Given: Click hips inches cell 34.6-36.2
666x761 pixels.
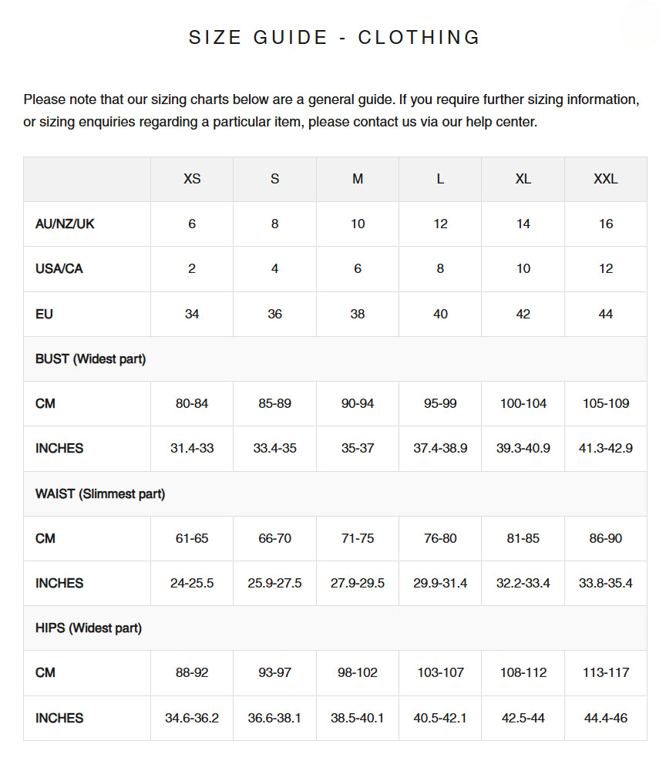Looking at the screenshot, I should click(192, 719).
